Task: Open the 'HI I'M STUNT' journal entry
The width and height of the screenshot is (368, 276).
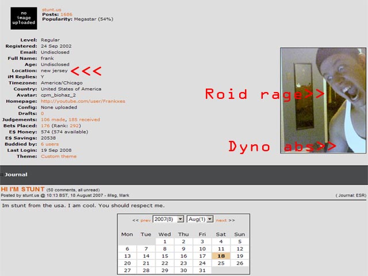Action: click(22, 189)
